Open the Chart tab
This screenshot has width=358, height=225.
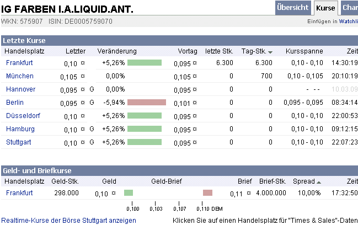(350, 8)
